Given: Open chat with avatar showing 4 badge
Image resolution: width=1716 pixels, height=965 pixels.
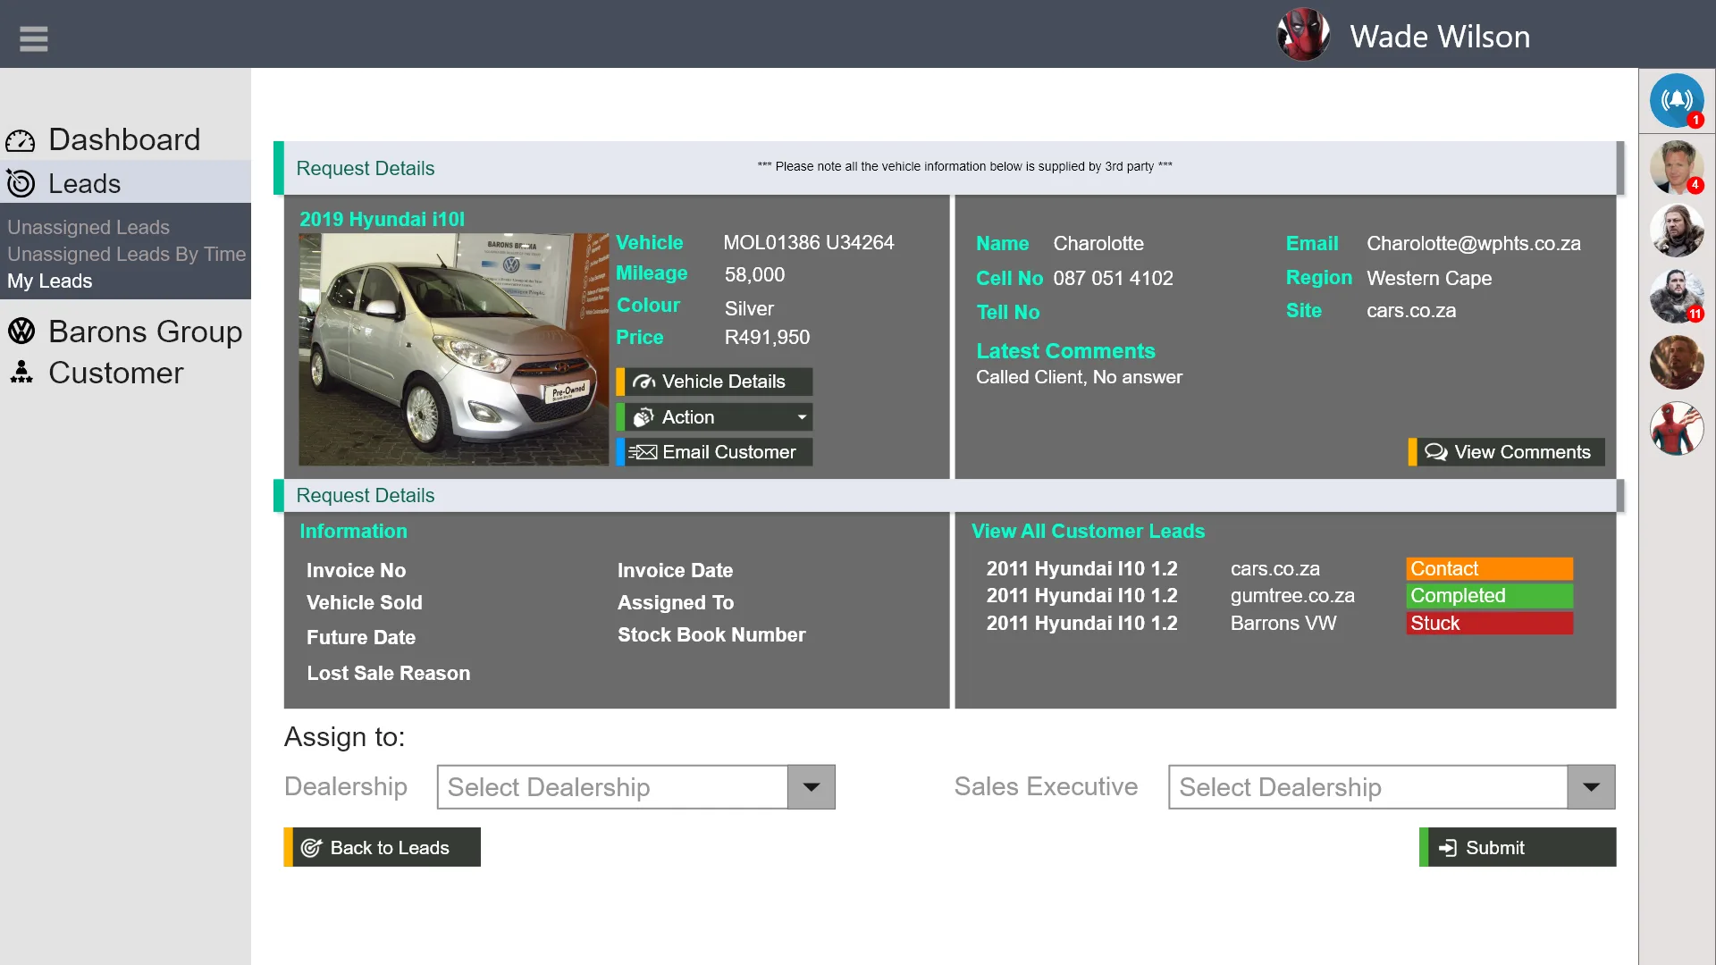Looking at the screenshot, I should [x=1677, y=166].
